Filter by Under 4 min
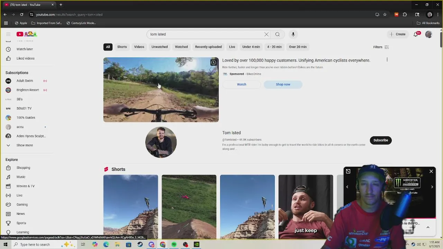 (251, 47)
